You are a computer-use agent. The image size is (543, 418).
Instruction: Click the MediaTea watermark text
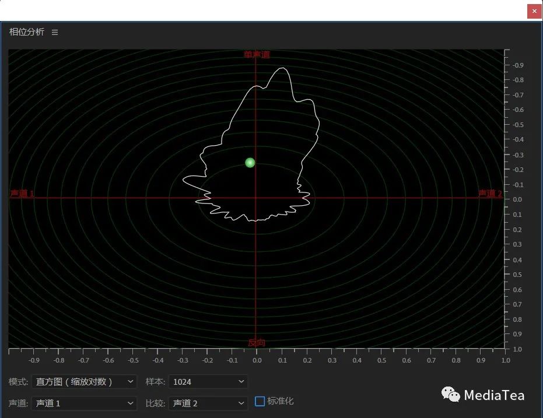pyautogui.click(x=494, y=395)
